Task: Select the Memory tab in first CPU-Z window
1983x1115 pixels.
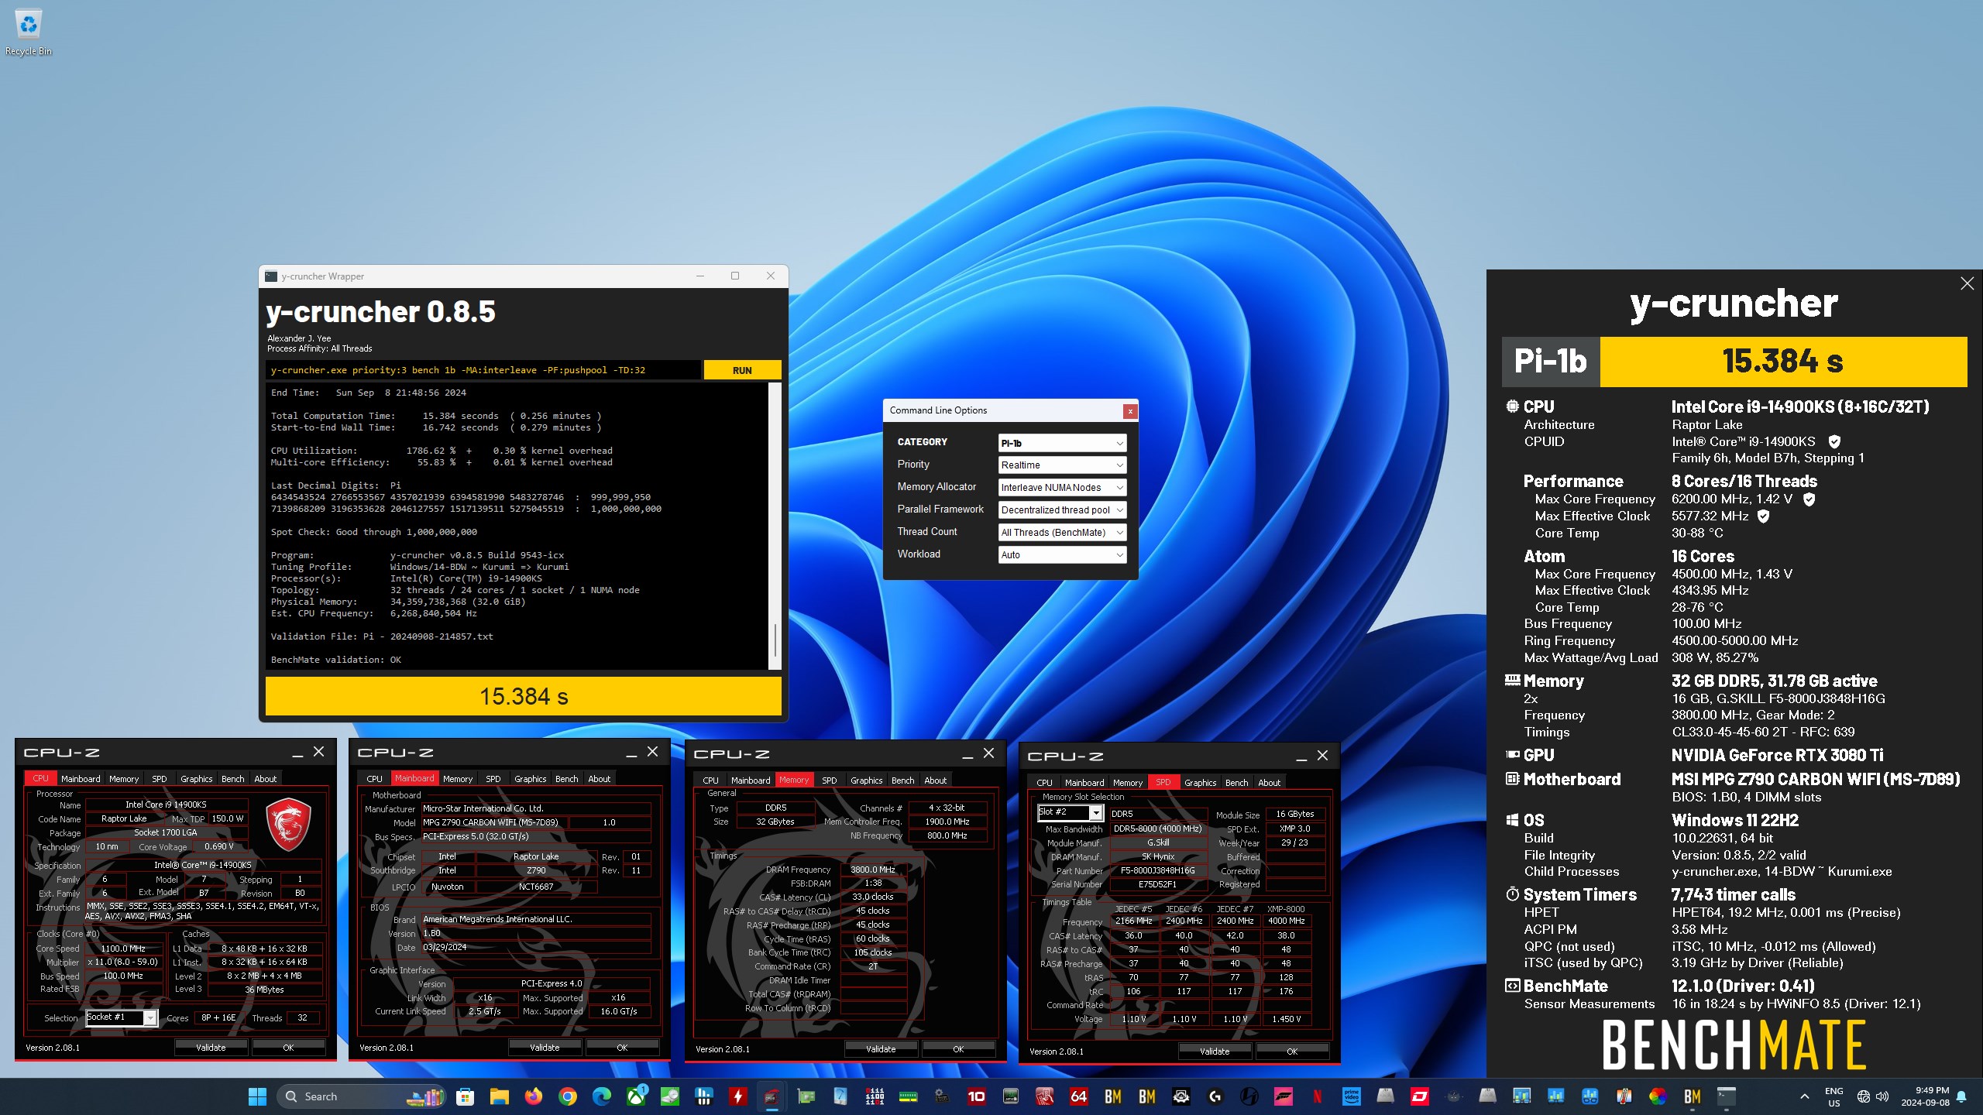Action: click(x=124, y=779)
